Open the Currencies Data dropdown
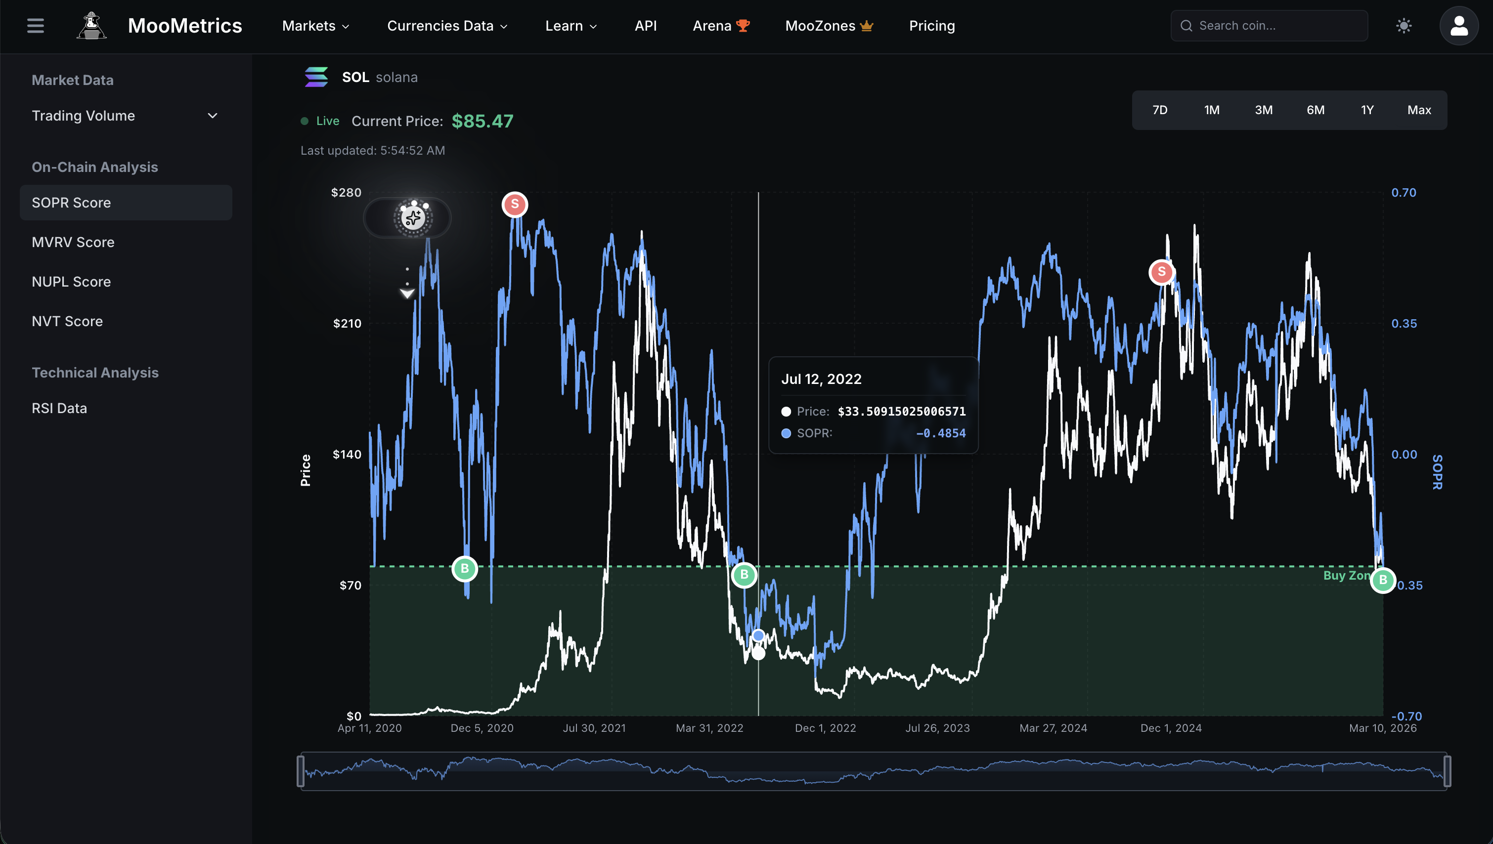Screen dimensions: 1493x844 pyautogui.click(x=447, y=26)
